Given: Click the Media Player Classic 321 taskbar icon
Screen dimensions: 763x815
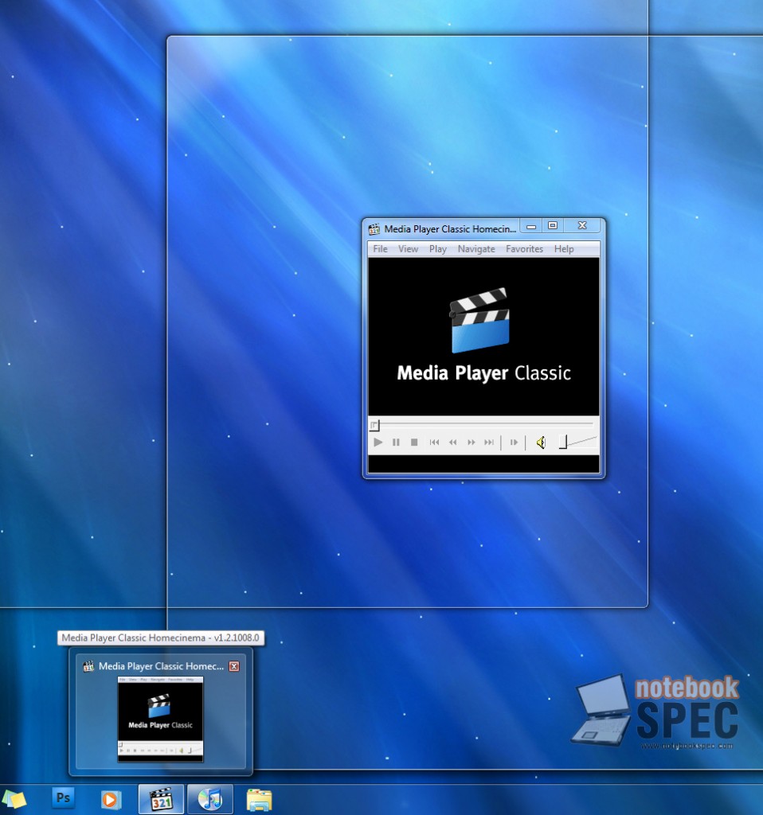Looking at the screenshot, I should coord(161,799).
